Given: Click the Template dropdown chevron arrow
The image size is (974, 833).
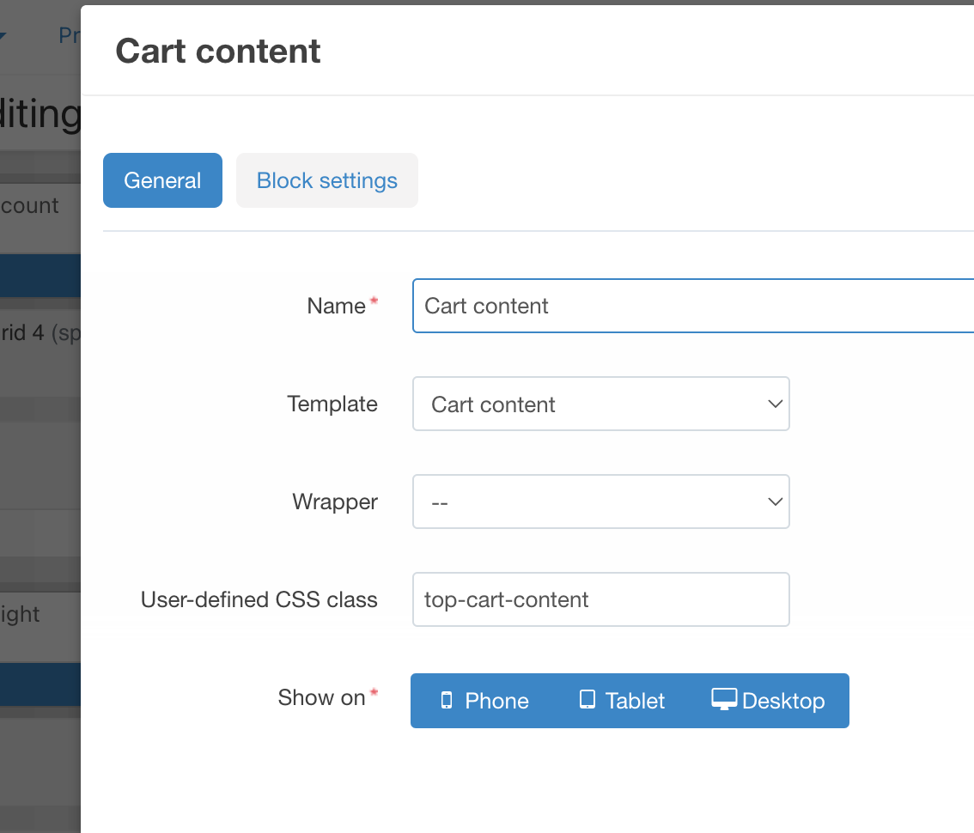Looking at the screenshot, I should point(775,404).
